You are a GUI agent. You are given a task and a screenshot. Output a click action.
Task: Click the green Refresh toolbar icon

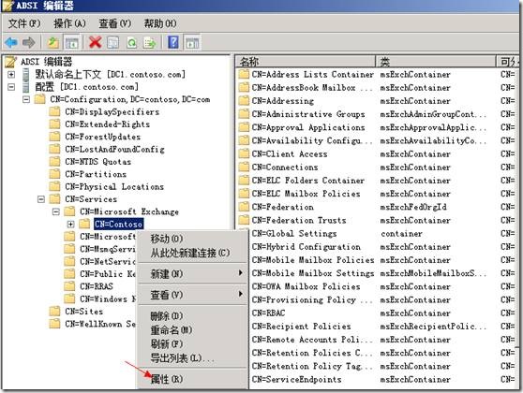pyautogui.click(x=131, y=42)
